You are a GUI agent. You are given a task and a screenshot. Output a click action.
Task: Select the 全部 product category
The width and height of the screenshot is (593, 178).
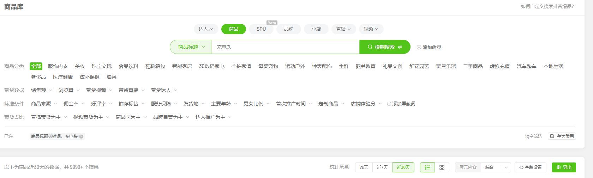36,66
